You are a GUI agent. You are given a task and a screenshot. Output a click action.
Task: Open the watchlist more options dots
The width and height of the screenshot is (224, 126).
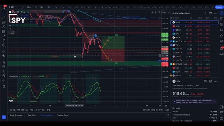pyautogui.click(x=215, y=13)
